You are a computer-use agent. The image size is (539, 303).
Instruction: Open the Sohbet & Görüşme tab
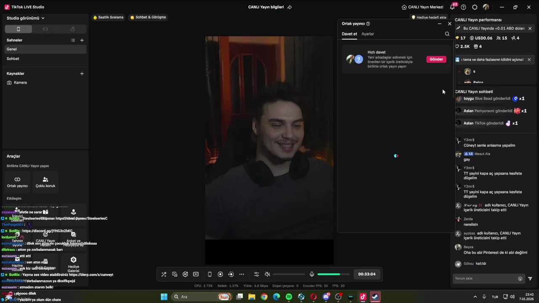(x=148, y=17)
